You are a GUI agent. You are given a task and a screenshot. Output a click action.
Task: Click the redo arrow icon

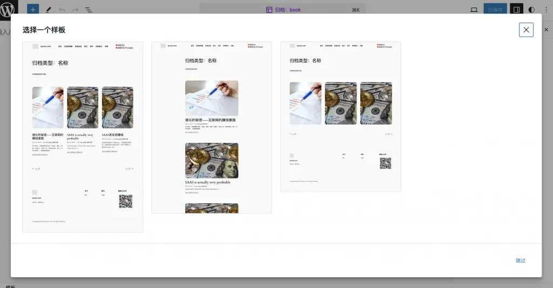pyautogui.click(x=75, y=10)
